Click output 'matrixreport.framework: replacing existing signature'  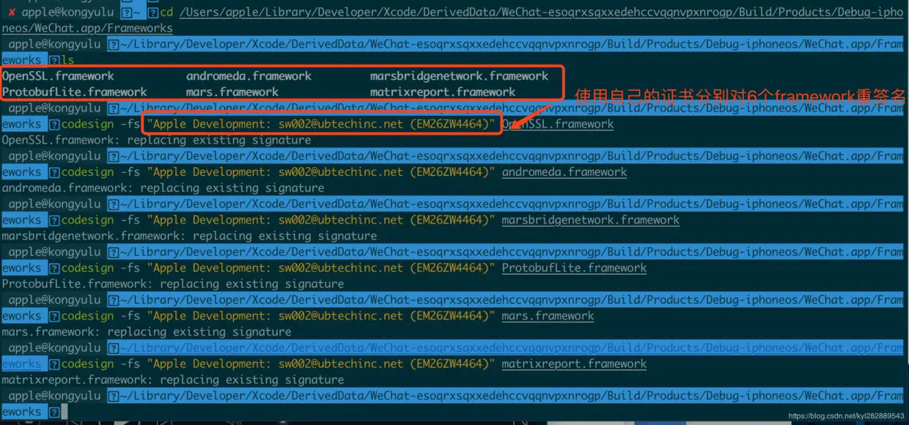click(x=172, y=380)
